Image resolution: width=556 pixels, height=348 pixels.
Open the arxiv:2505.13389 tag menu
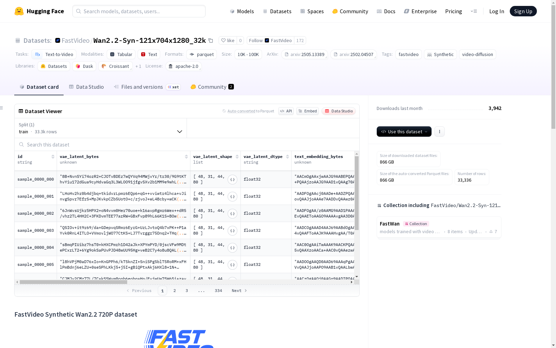click(x=304, y=54)
